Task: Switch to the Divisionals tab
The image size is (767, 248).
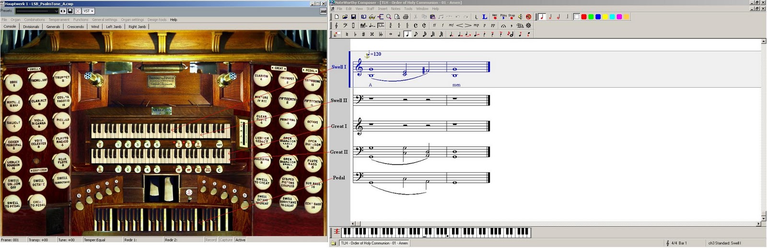Action: pyautogui.click(x=31, y=27)
